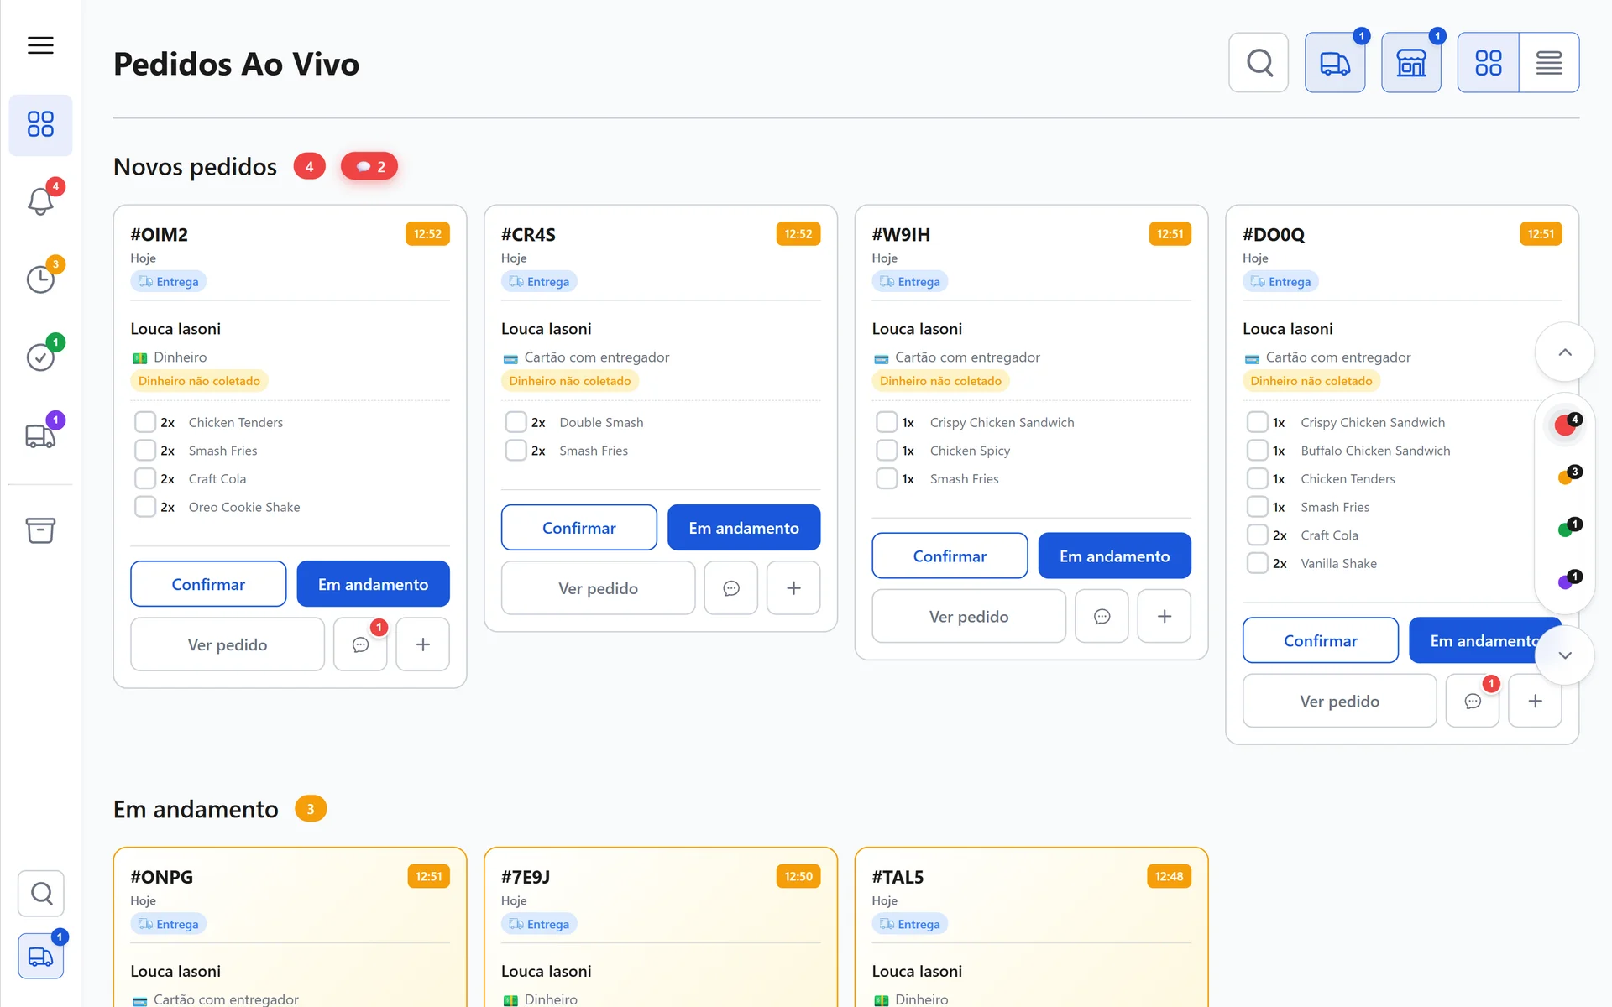Open dashboard grid icon in sidebar
Viewport: 1612px width, 1007px height.
click(x=40, y=124)
